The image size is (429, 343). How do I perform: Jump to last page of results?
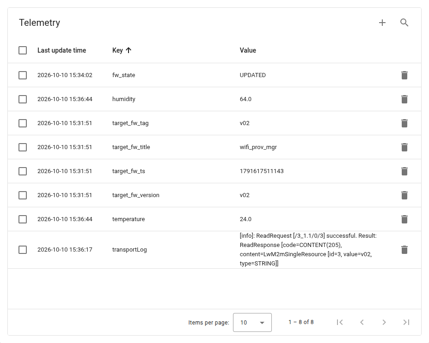pyautogui.click(x=406, y=322)
